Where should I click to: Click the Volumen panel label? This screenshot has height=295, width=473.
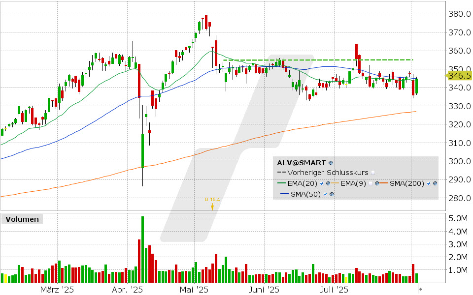click(x=22, y=219)
